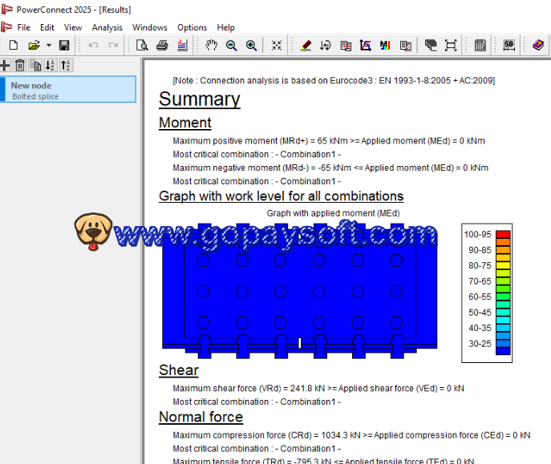Show the rainbow M moment results icon

pos(385,45)
